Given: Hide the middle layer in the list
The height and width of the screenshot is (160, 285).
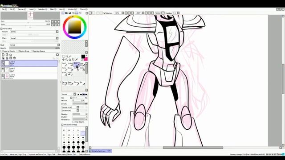Looking at the screenshot, I should pos(3,69).
